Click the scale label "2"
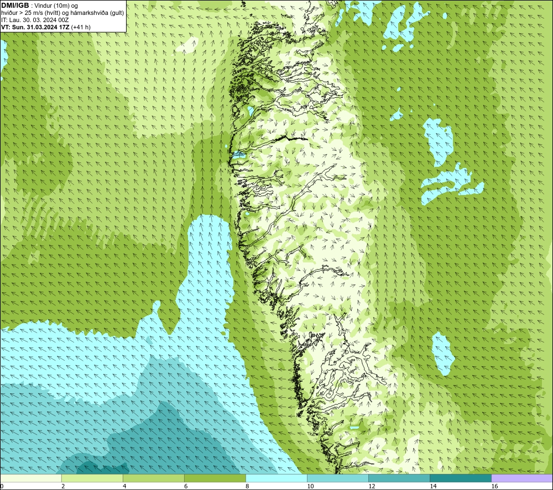553x490 pixels. (63, 487)
